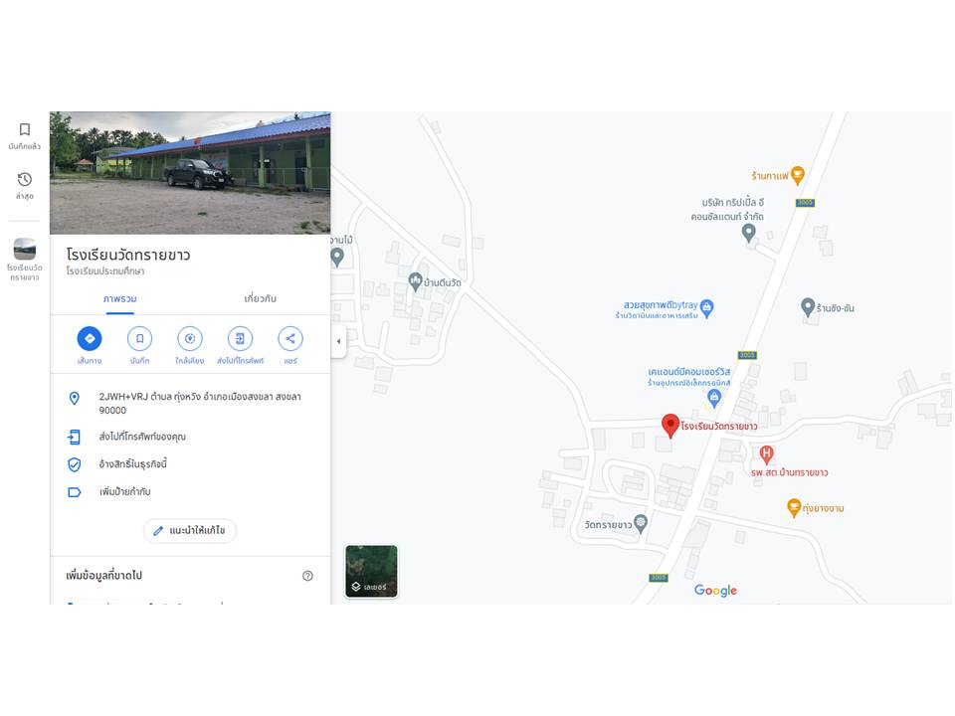This screenshot has width=955, height=716.
Task: Click the hospital H map marker
Action: pos(766,453)
